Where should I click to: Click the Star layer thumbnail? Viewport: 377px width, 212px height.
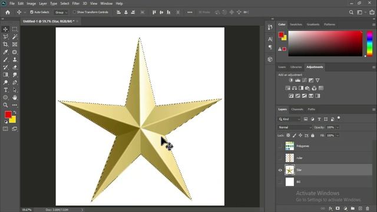pyautogui.click(x=290, y=170)
